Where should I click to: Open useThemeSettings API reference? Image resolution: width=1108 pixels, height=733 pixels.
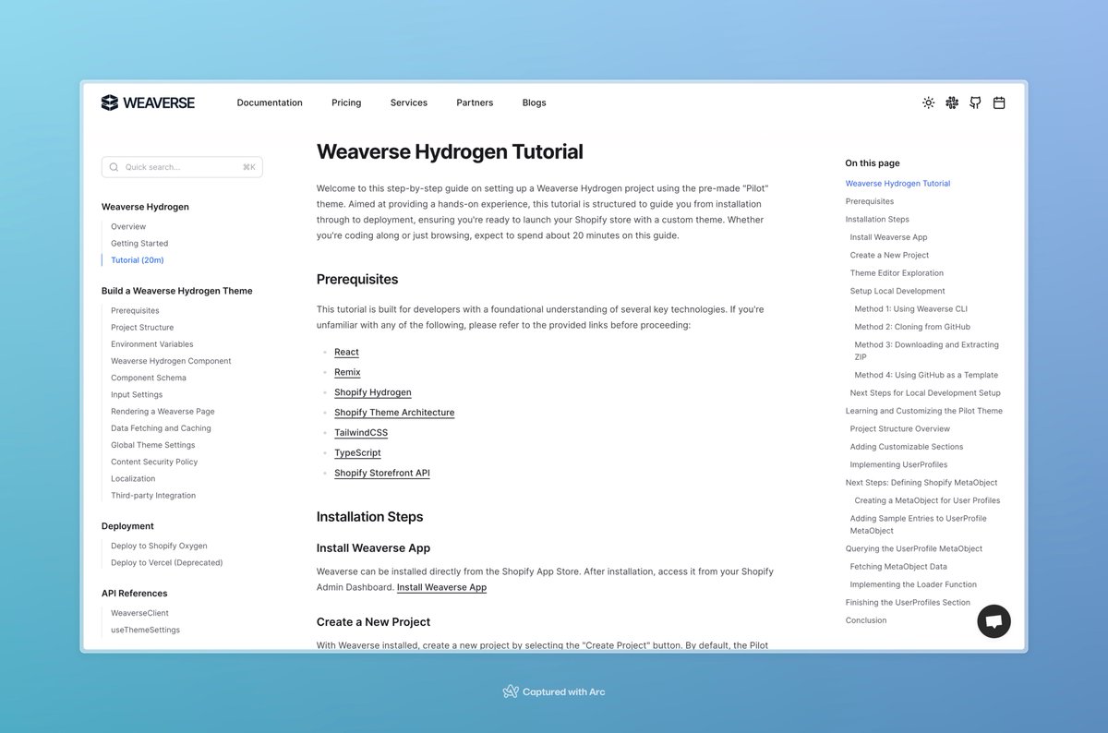145,630
